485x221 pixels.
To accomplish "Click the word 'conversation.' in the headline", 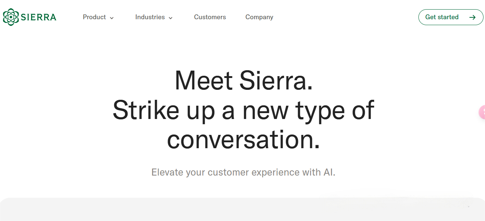I will click(x=243, y=140).
